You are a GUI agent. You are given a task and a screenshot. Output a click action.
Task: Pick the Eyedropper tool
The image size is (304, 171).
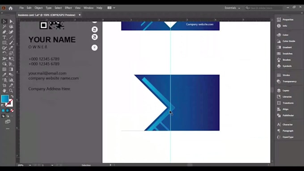coord(4,75)
